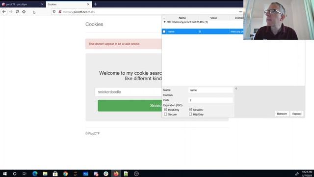Open the Windows Start menu
The height and width of the screenshot is (177, 314).
point(5,174)
